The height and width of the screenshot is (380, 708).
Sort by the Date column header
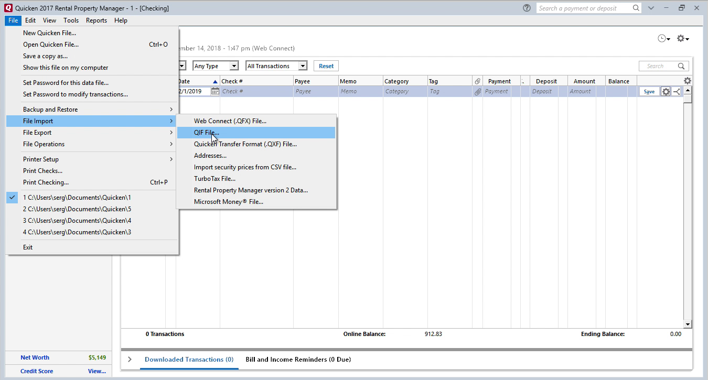[198, 81]
